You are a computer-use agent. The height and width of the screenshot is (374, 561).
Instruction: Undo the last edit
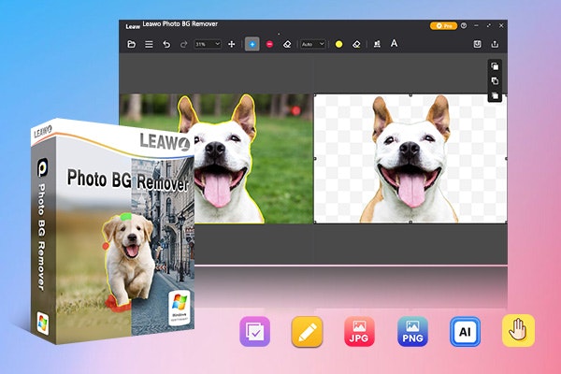[166, 44]
